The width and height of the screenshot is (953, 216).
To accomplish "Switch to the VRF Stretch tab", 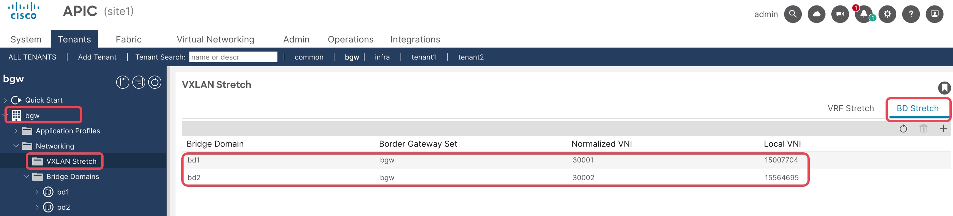I will [850, 108].
